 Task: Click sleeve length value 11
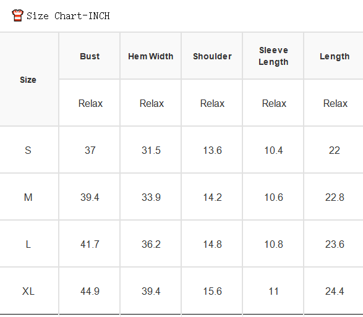pos(273,291)
